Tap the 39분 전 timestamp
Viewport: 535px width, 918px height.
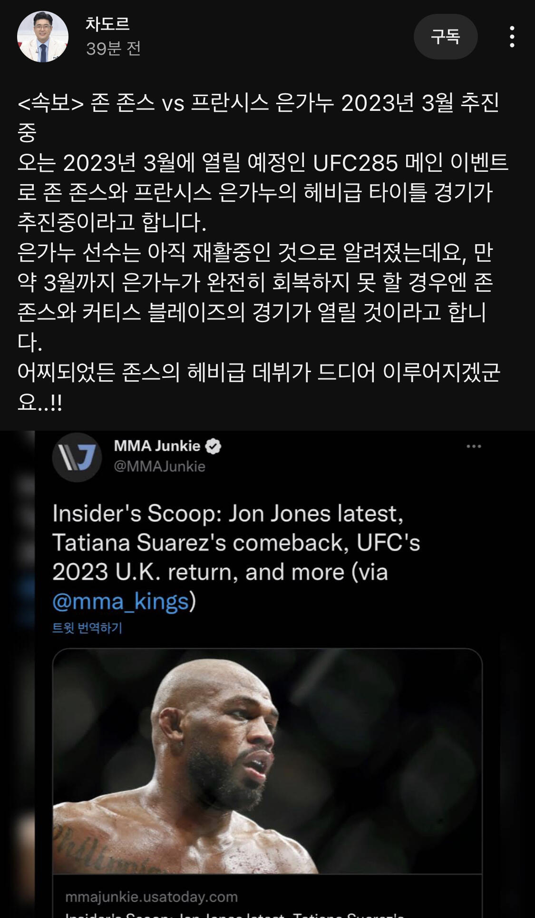pyautogui.click(x=113, y=48)
